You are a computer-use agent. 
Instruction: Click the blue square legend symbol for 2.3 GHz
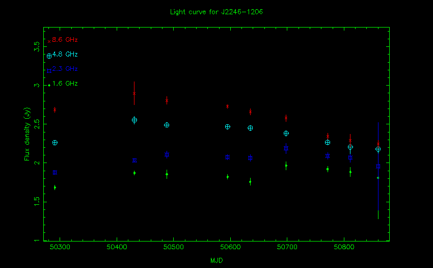(49, 71)
